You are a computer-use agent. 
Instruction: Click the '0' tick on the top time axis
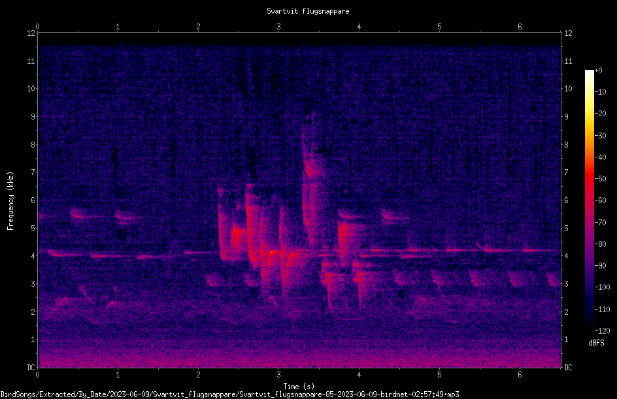pyautogui.click(x=37, y=27)
